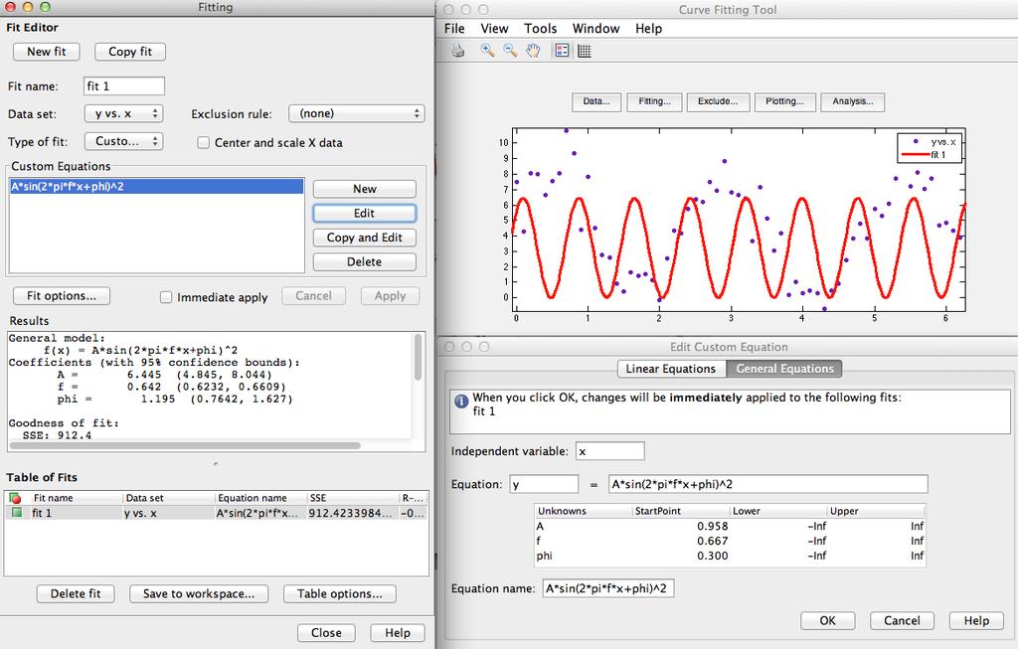Open the File menu
1018x649 pixels.
[454, 29]
